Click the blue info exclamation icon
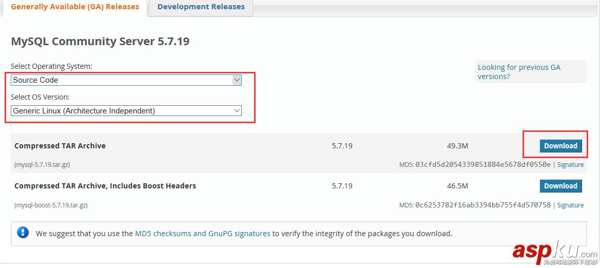The width and height of the screenshot is (600, 268). (x=23, y=233)
